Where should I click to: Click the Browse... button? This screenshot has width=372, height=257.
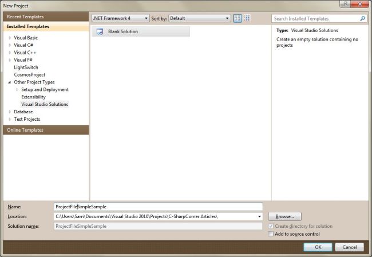[284, 216]
